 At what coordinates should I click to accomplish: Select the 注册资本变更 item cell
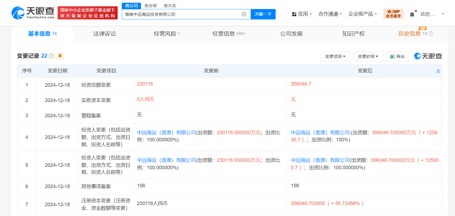coord(106,205)
